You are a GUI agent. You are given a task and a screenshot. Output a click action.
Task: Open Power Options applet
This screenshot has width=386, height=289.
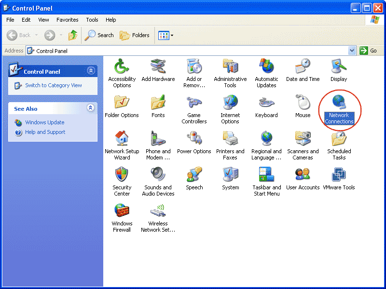coord(194,143)
